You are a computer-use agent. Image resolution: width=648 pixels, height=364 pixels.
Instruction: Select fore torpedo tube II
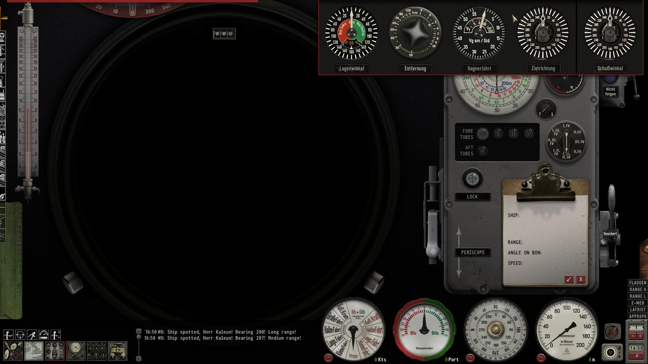[x=499, y=133]
